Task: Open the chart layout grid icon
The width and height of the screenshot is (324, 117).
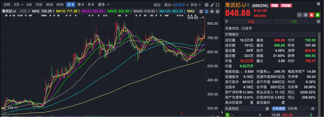Action: tap(206, 5)
